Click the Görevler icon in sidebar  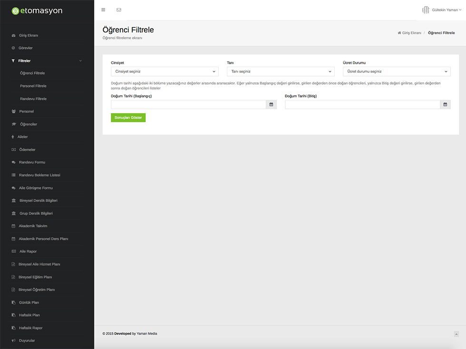coord(13,48)
